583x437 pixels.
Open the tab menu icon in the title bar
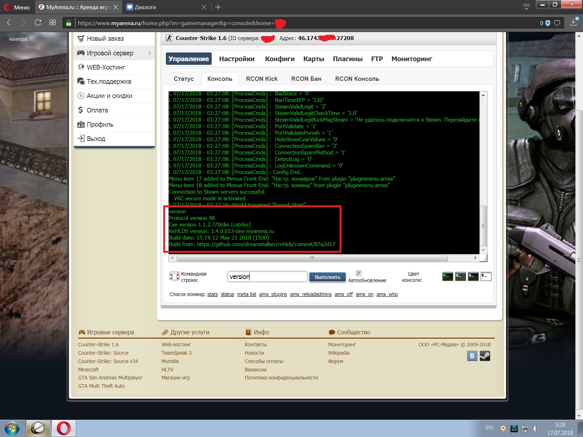tap(526, 7)
